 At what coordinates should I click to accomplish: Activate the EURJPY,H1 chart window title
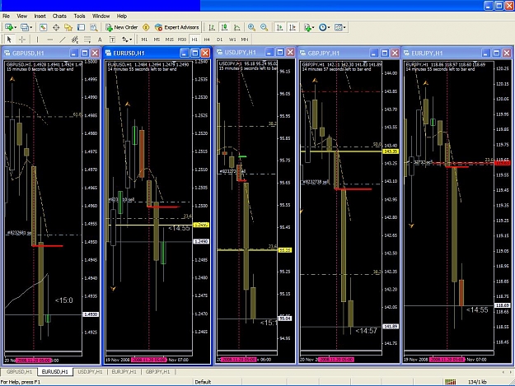pyautogui.click(x=427, y=53)
